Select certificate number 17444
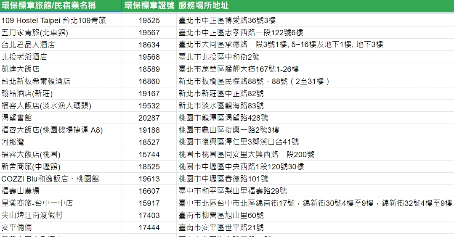The height and width of the screenshot is (237, 454). (149, 227)
